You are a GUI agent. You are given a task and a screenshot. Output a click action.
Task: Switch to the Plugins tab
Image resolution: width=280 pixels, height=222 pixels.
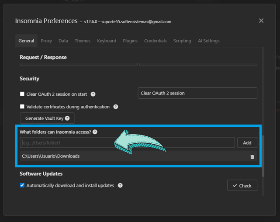tap(130, 41)
